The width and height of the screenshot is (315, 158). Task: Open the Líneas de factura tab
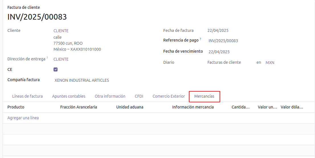[x=27, y=96]
